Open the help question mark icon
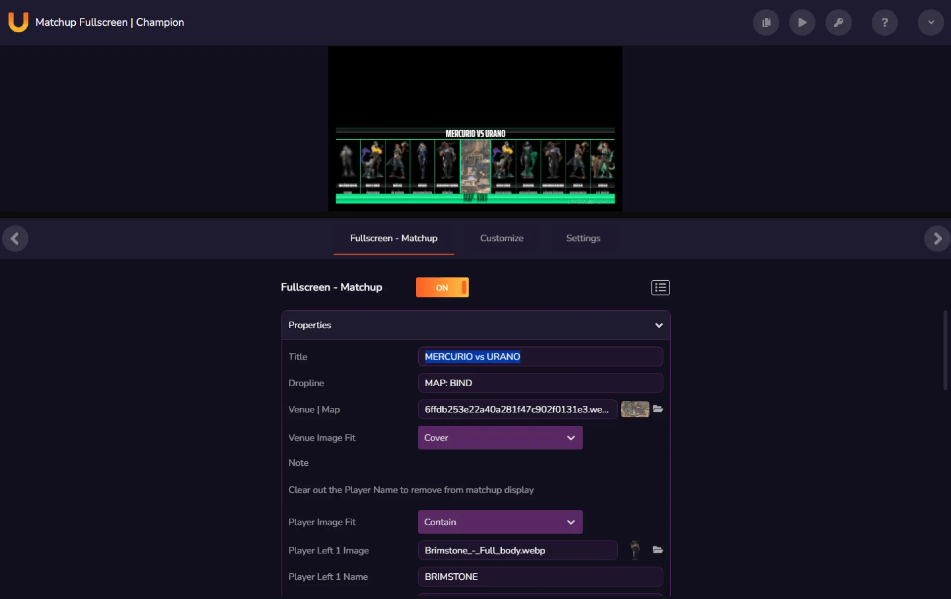 click(x=885, y=22)
